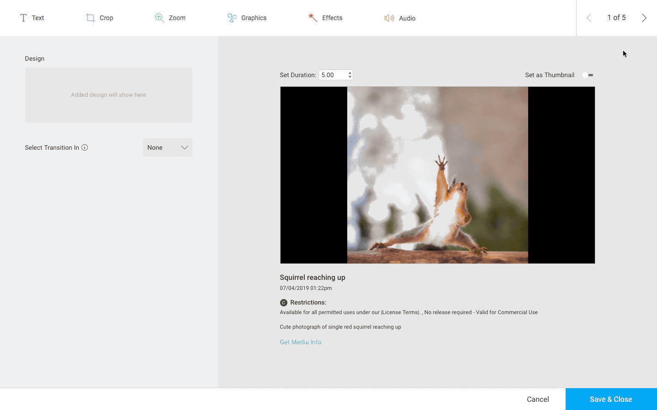Toggle the Set as Thumbnail switch

pos(588,75)
